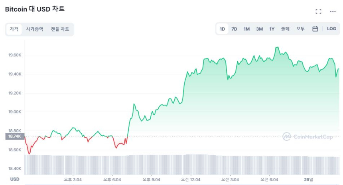Choose the 1Y time range
Image resolution: width=343 pixels, height=185 pixels.
click(272, 29)
